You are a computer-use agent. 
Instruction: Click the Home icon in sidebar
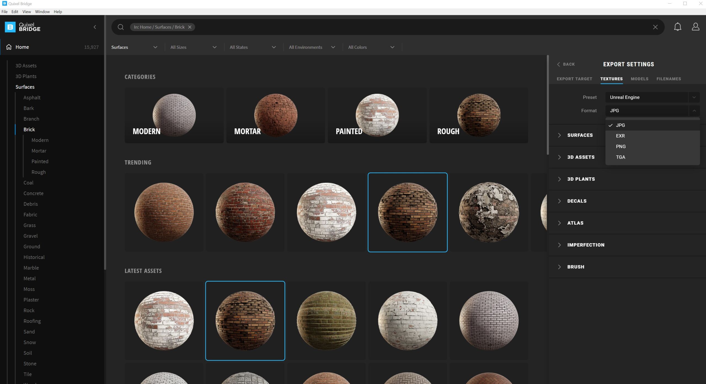pos(9,47)
